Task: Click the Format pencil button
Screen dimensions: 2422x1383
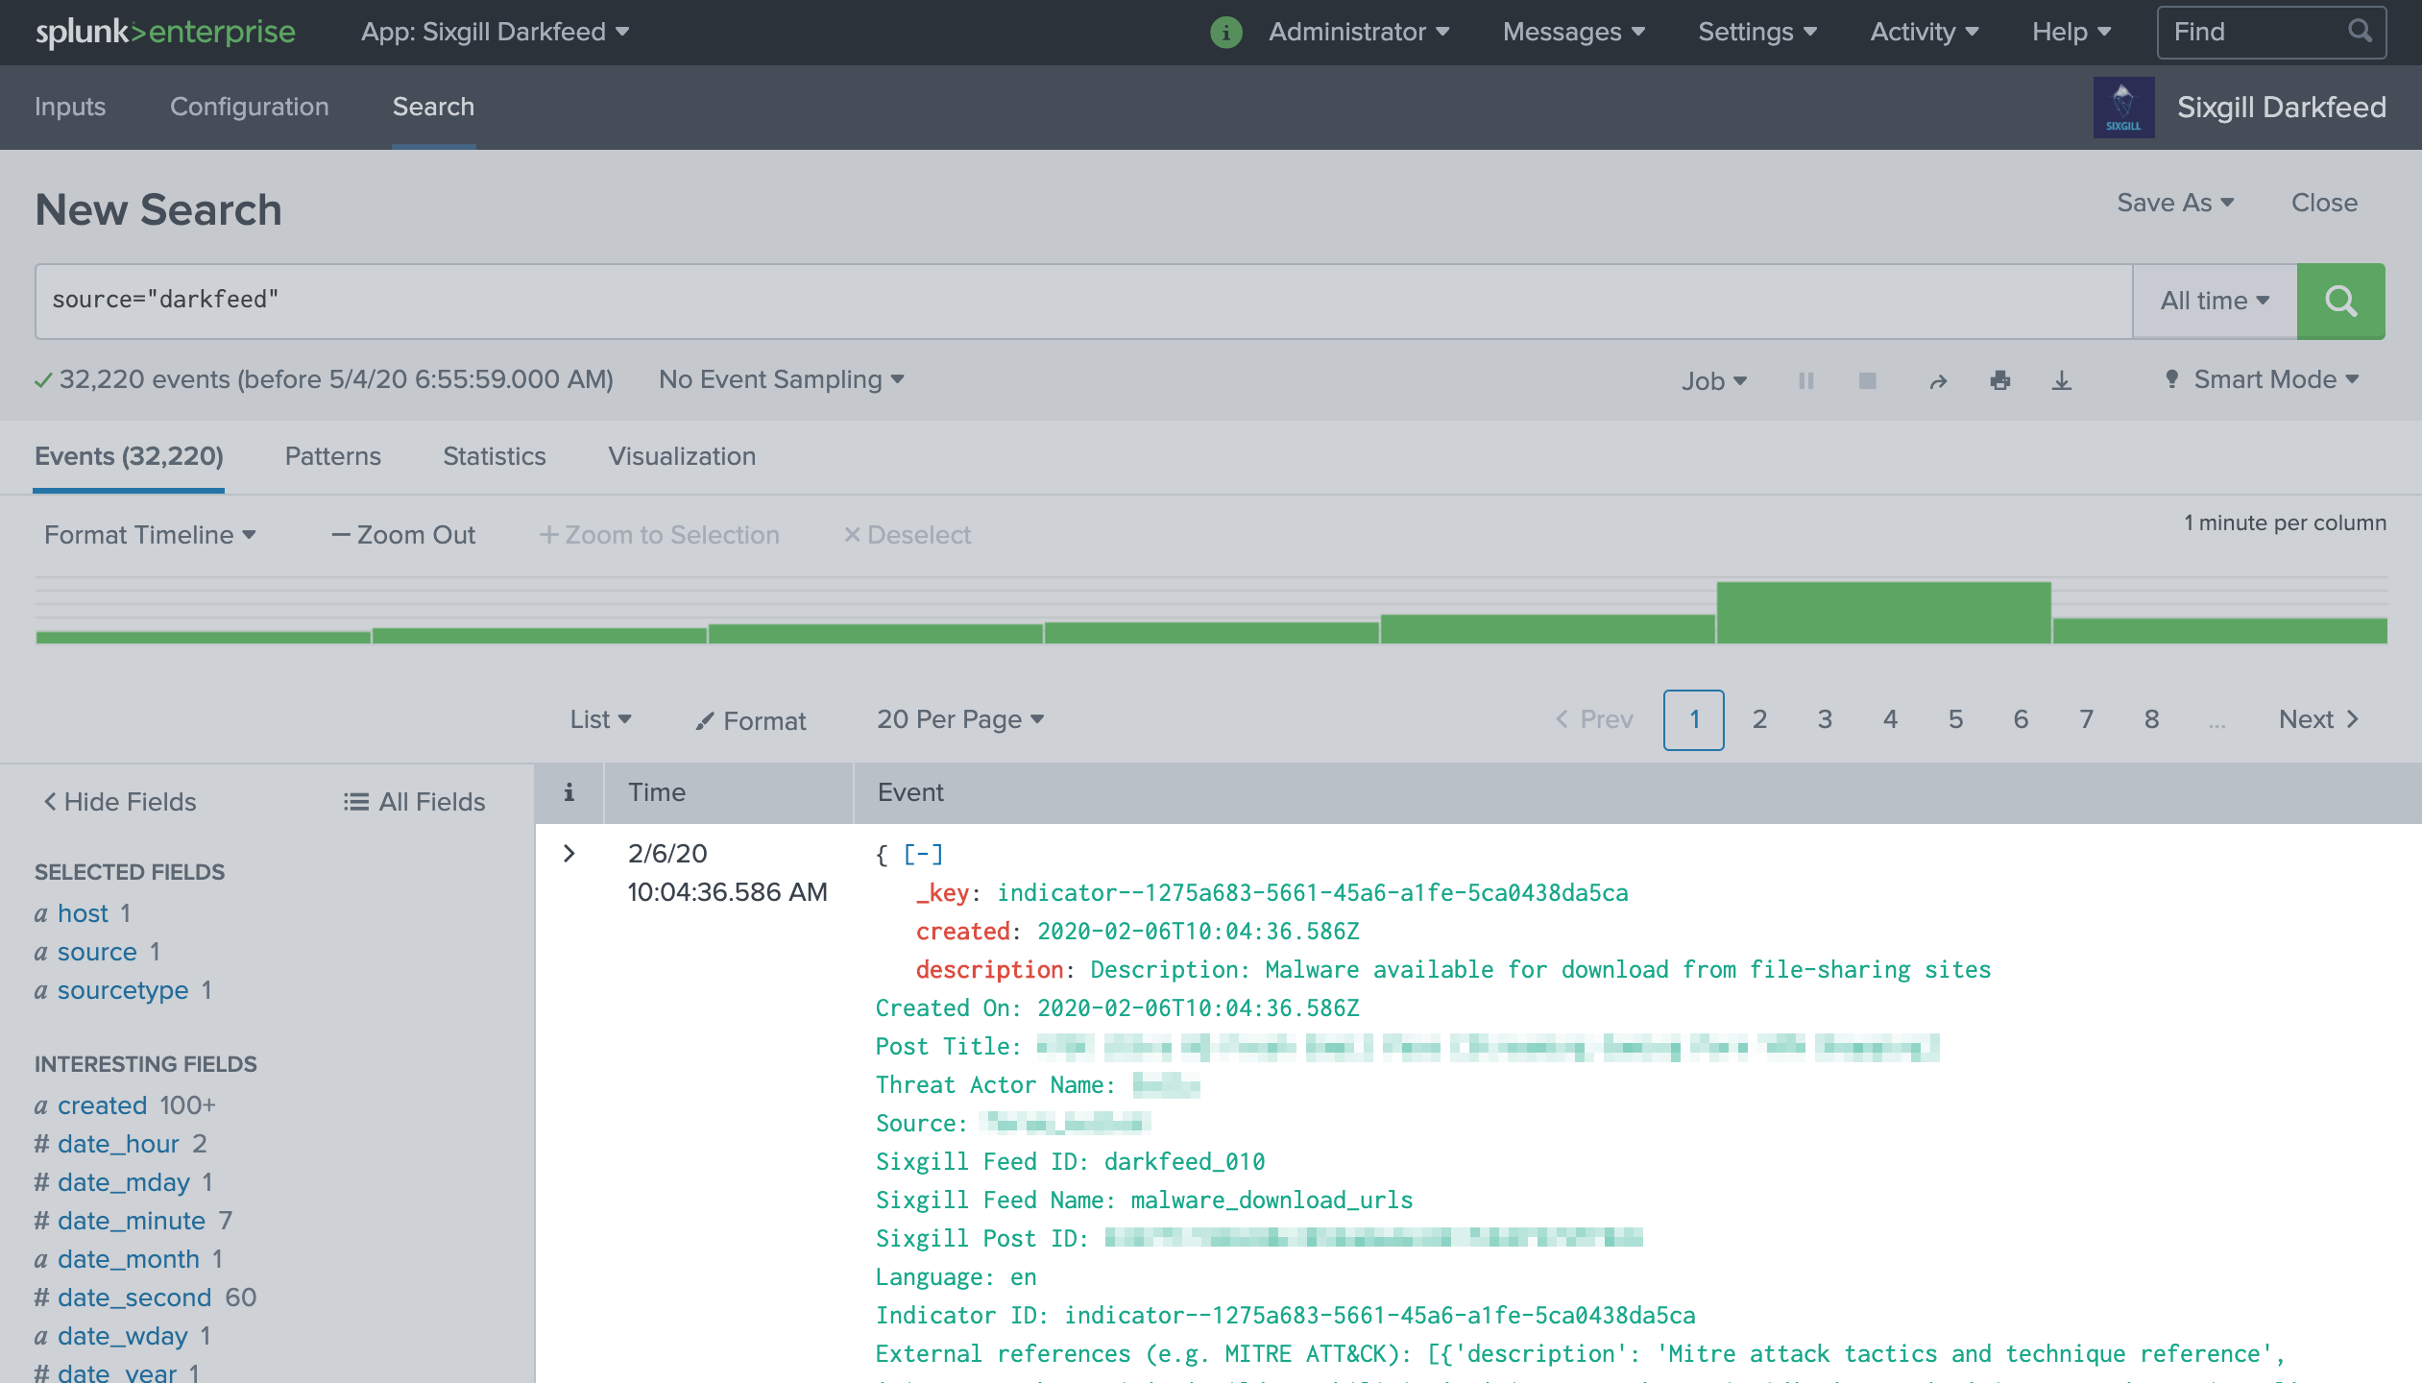Action: [751, 720]
